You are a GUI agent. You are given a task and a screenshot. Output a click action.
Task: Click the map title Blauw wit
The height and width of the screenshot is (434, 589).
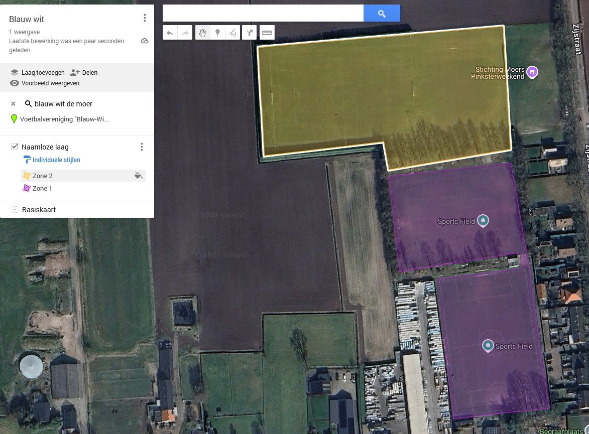pyautogui.click(x=27, y=19)
